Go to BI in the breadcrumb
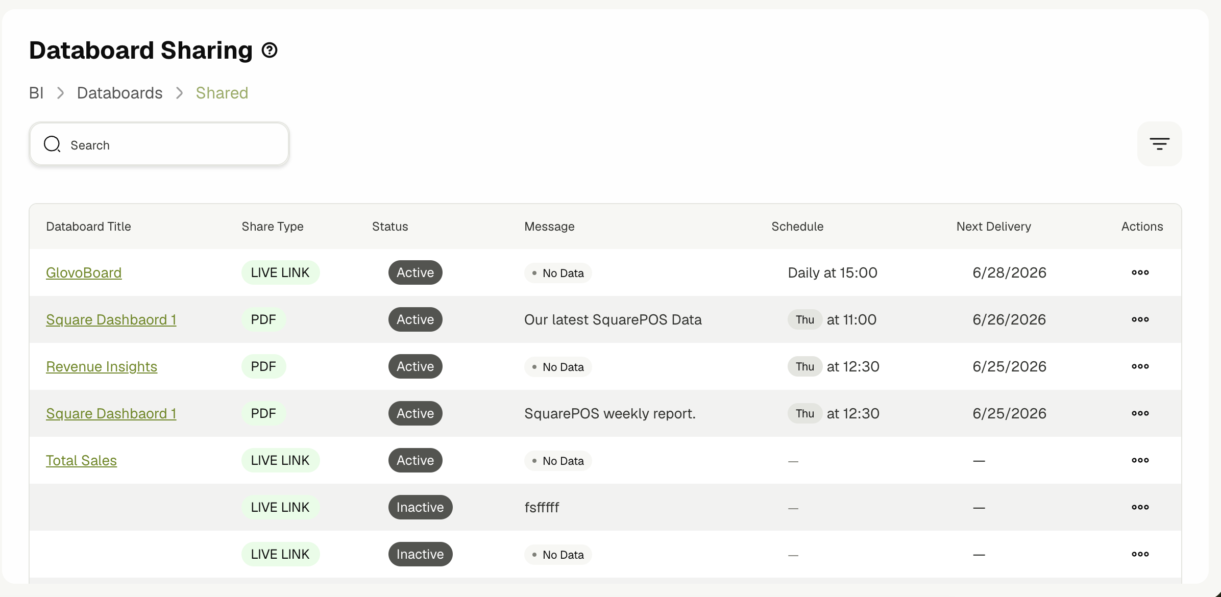The height and width of the screenshot is (597, 1221). (36, 93)
